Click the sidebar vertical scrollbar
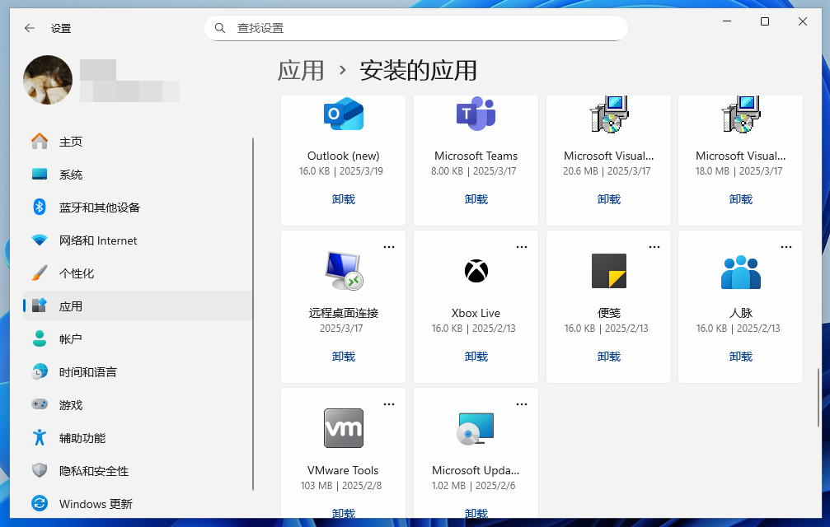830x527 pixels. click(253, 314)
